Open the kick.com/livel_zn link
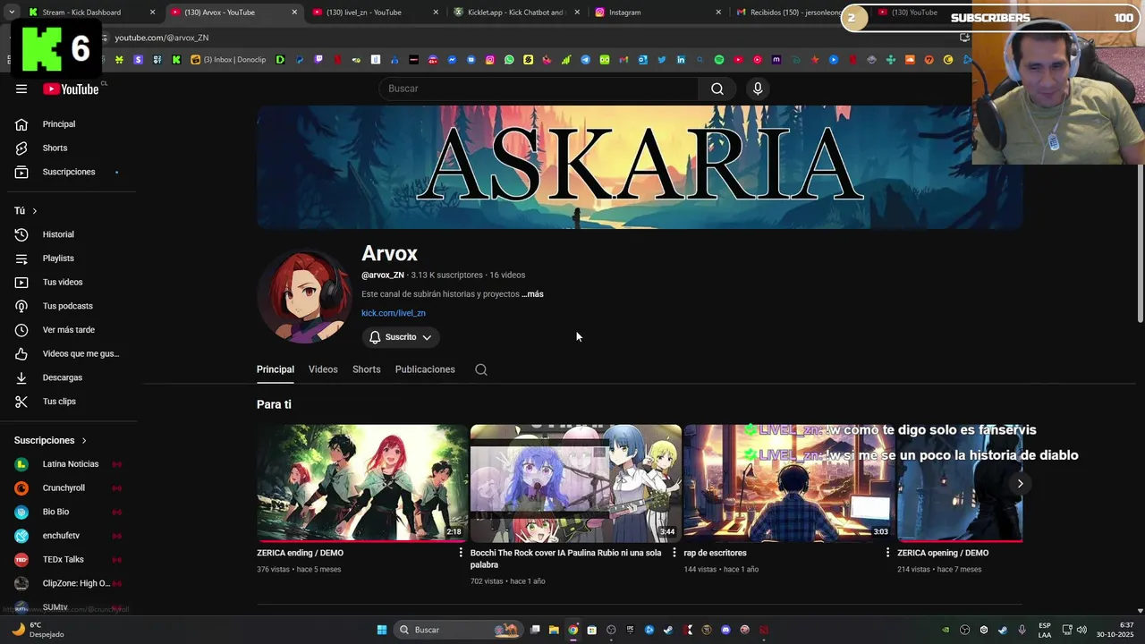 pyautogui.click(x=394, y=313)
